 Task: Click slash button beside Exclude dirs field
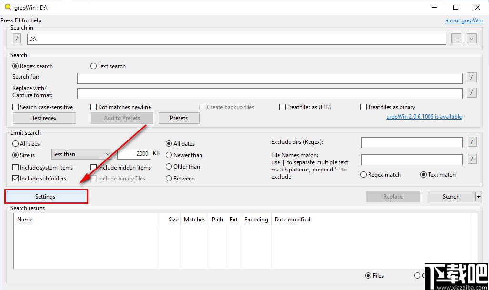tap(472, 142)
